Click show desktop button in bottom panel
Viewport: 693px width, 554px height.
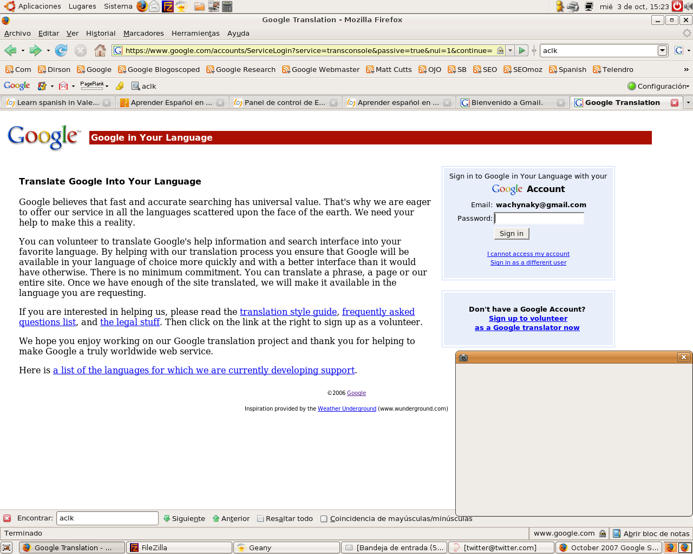tap(6, 548)
